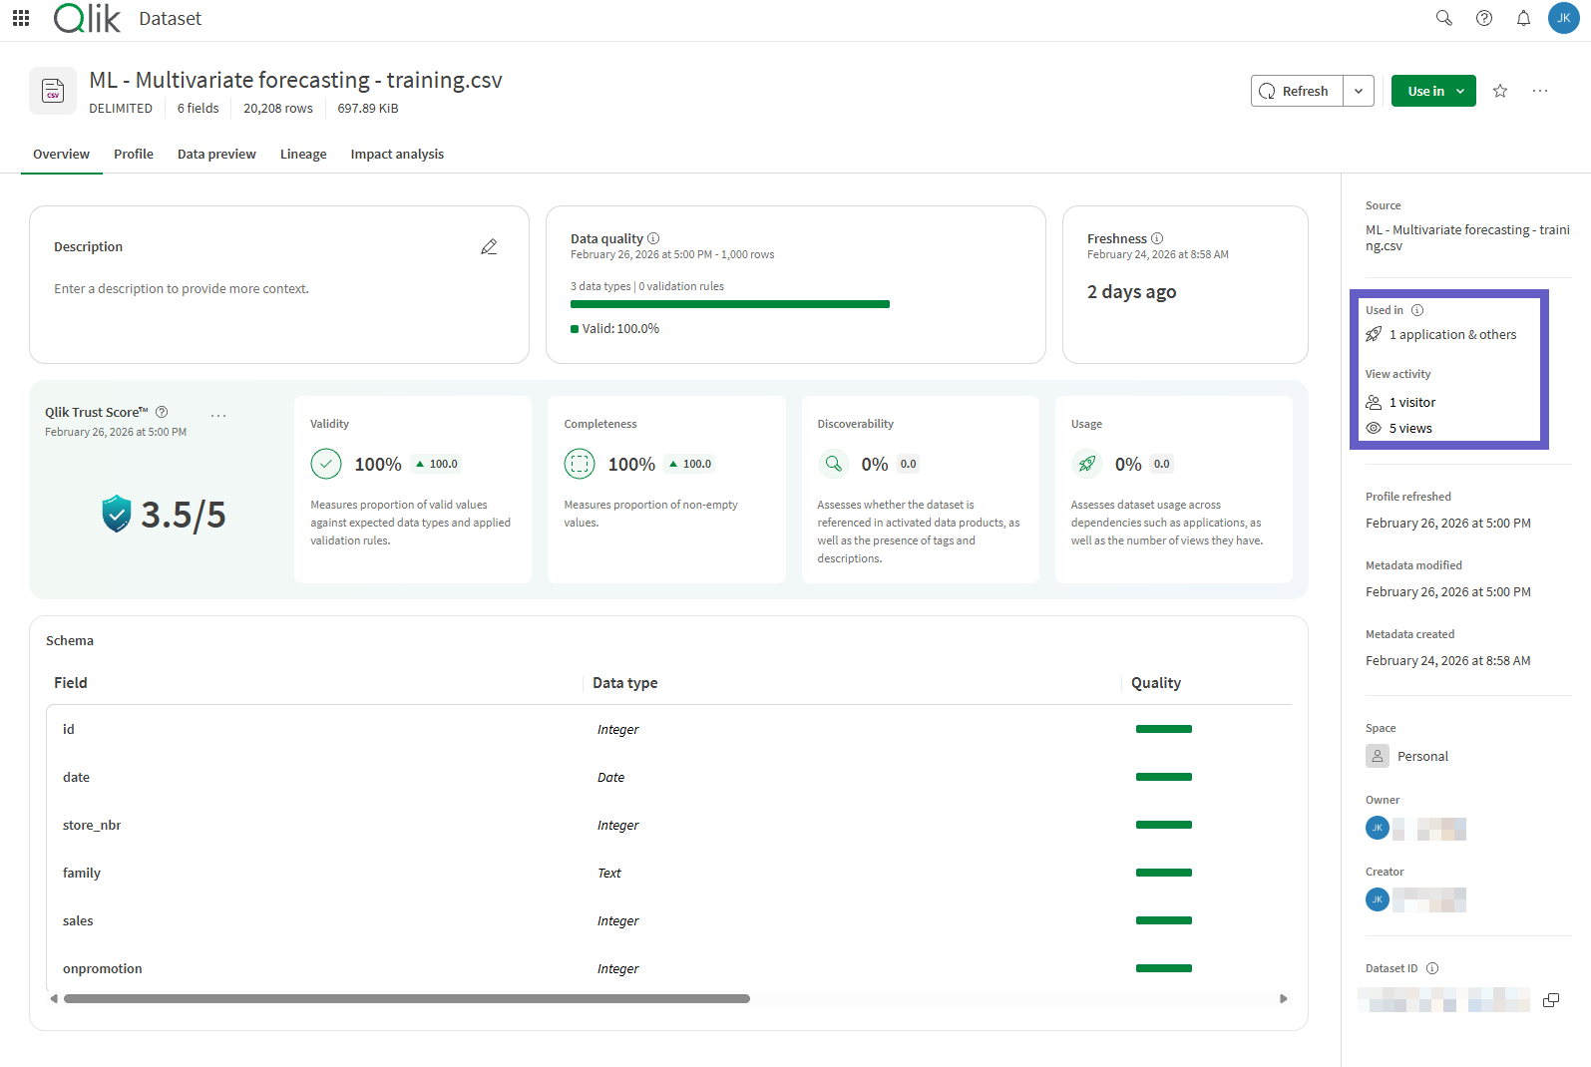Open the dataset more actions ellipsis
This screenshot has width=1591, height=1067.
tap(1540, 91)
